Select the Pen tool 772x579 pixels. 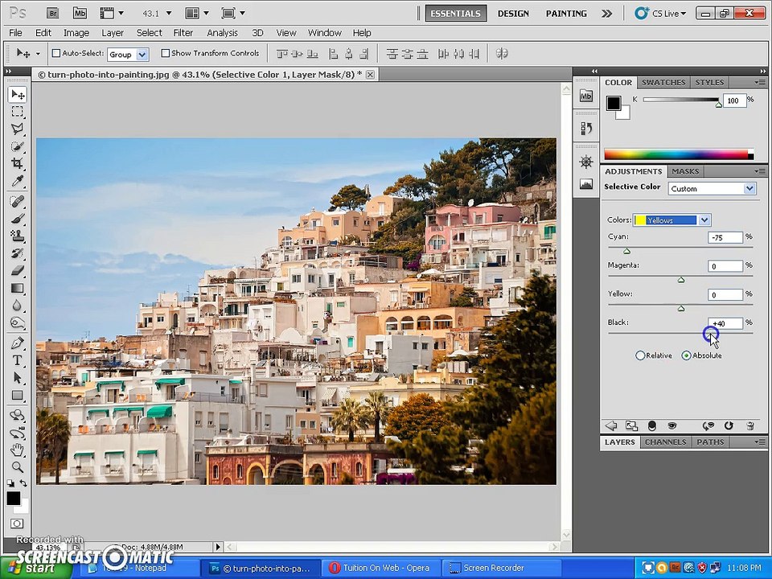[17, 343]
